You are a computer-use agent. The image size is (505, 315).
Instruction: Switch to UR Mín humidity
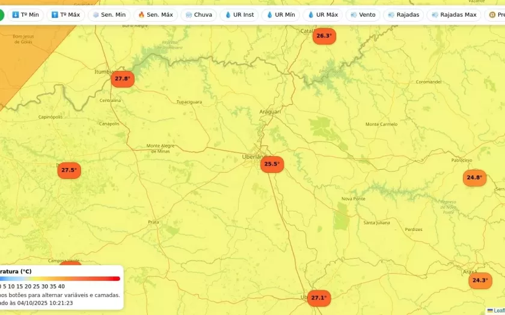(x=280, y=14)
